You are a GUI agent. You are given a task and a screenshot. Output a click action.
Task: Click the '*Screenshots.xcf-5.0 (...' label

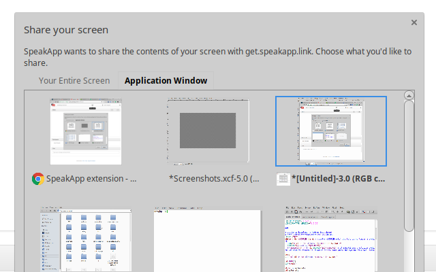tap(214, 179)
